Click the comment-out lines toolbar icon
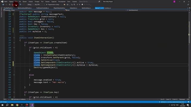 point(77,5)
